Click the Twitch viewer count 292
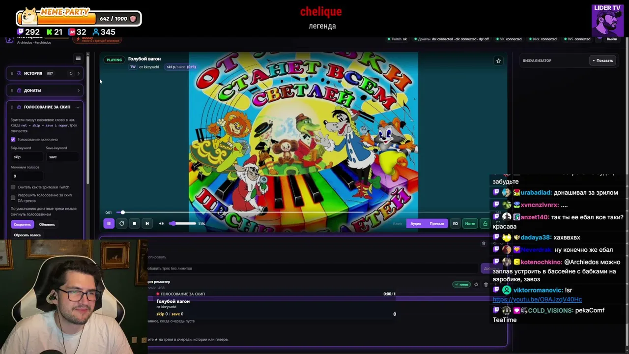 (x=28, y=32)
